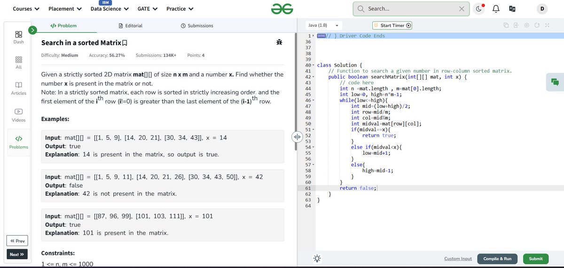
Task: Open the Placement dropdown menu
Action: (x=65, y=9)
